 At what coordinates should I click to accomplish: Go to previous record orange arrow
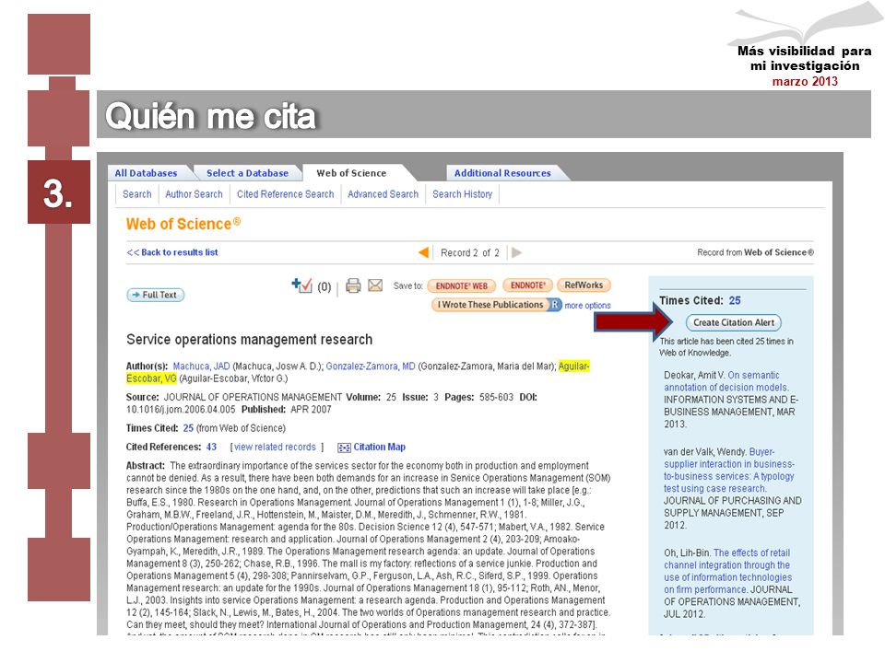tap(423, 252)
